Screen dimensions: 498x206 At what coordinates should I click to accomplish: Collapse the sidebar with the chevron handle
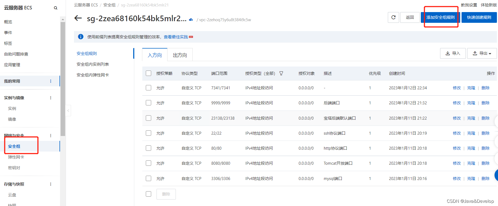click(x=68, y=111)
